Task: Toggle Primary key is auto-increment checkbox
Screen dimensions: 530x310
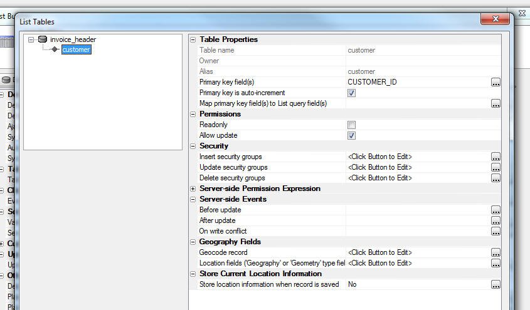Action: 351,93
